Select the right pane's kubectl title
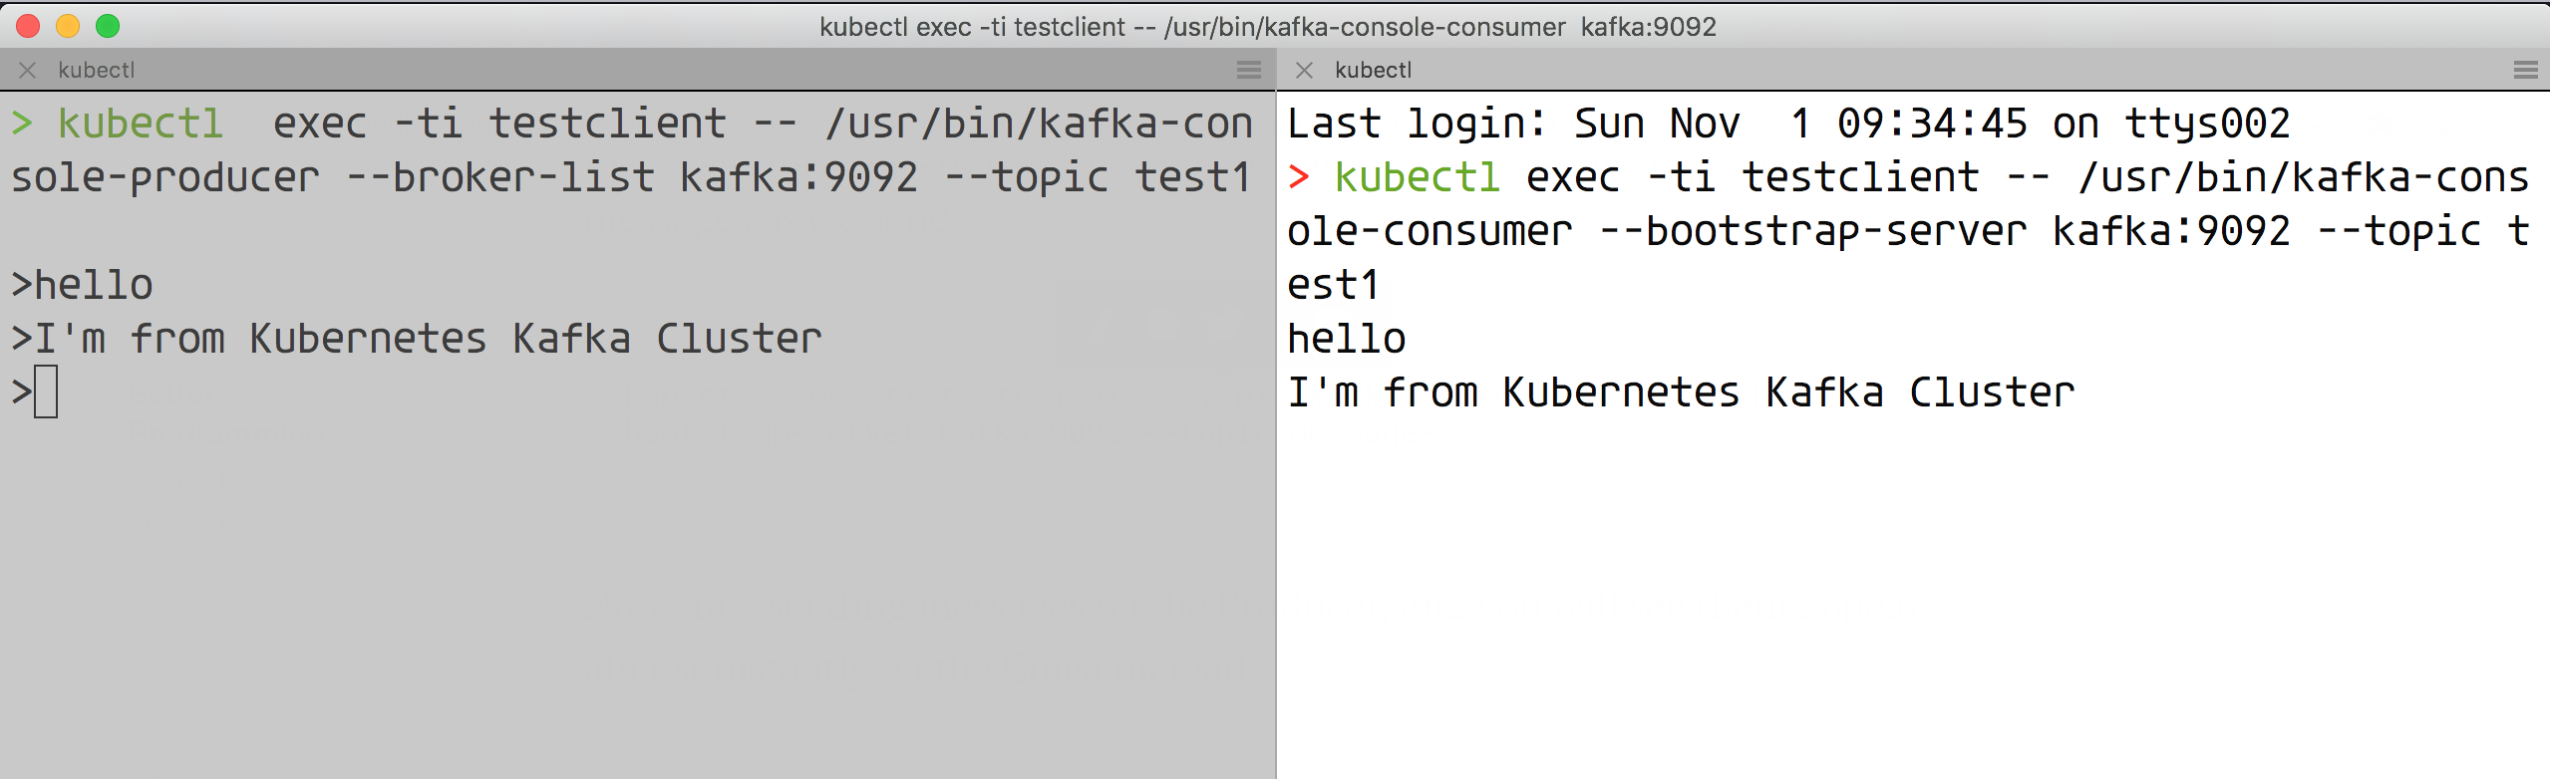 1373,70
